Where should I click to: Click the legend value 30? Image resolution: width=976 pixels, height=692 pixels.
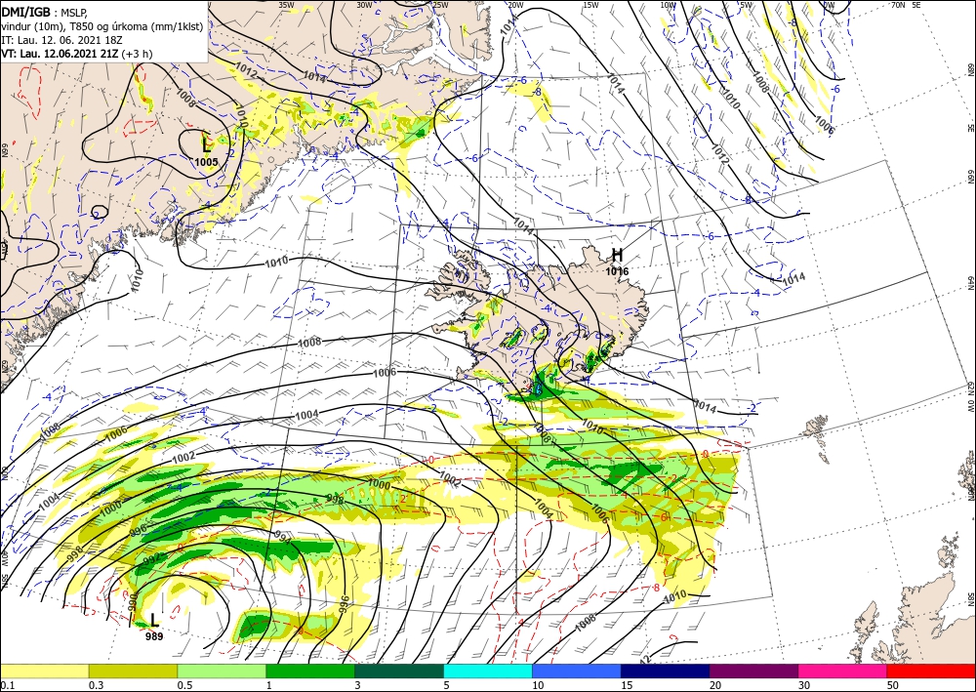(804, 685)
